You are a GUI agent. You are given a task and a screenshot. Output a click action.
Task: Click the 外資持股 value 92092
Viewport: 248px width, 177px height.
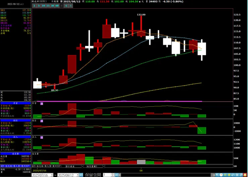[x=26, y=108]
